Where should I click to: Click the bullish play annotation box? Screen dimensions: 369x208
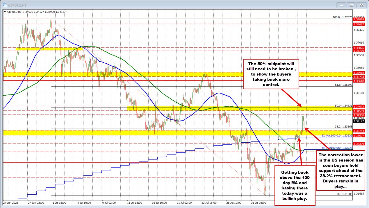[295, 185]
